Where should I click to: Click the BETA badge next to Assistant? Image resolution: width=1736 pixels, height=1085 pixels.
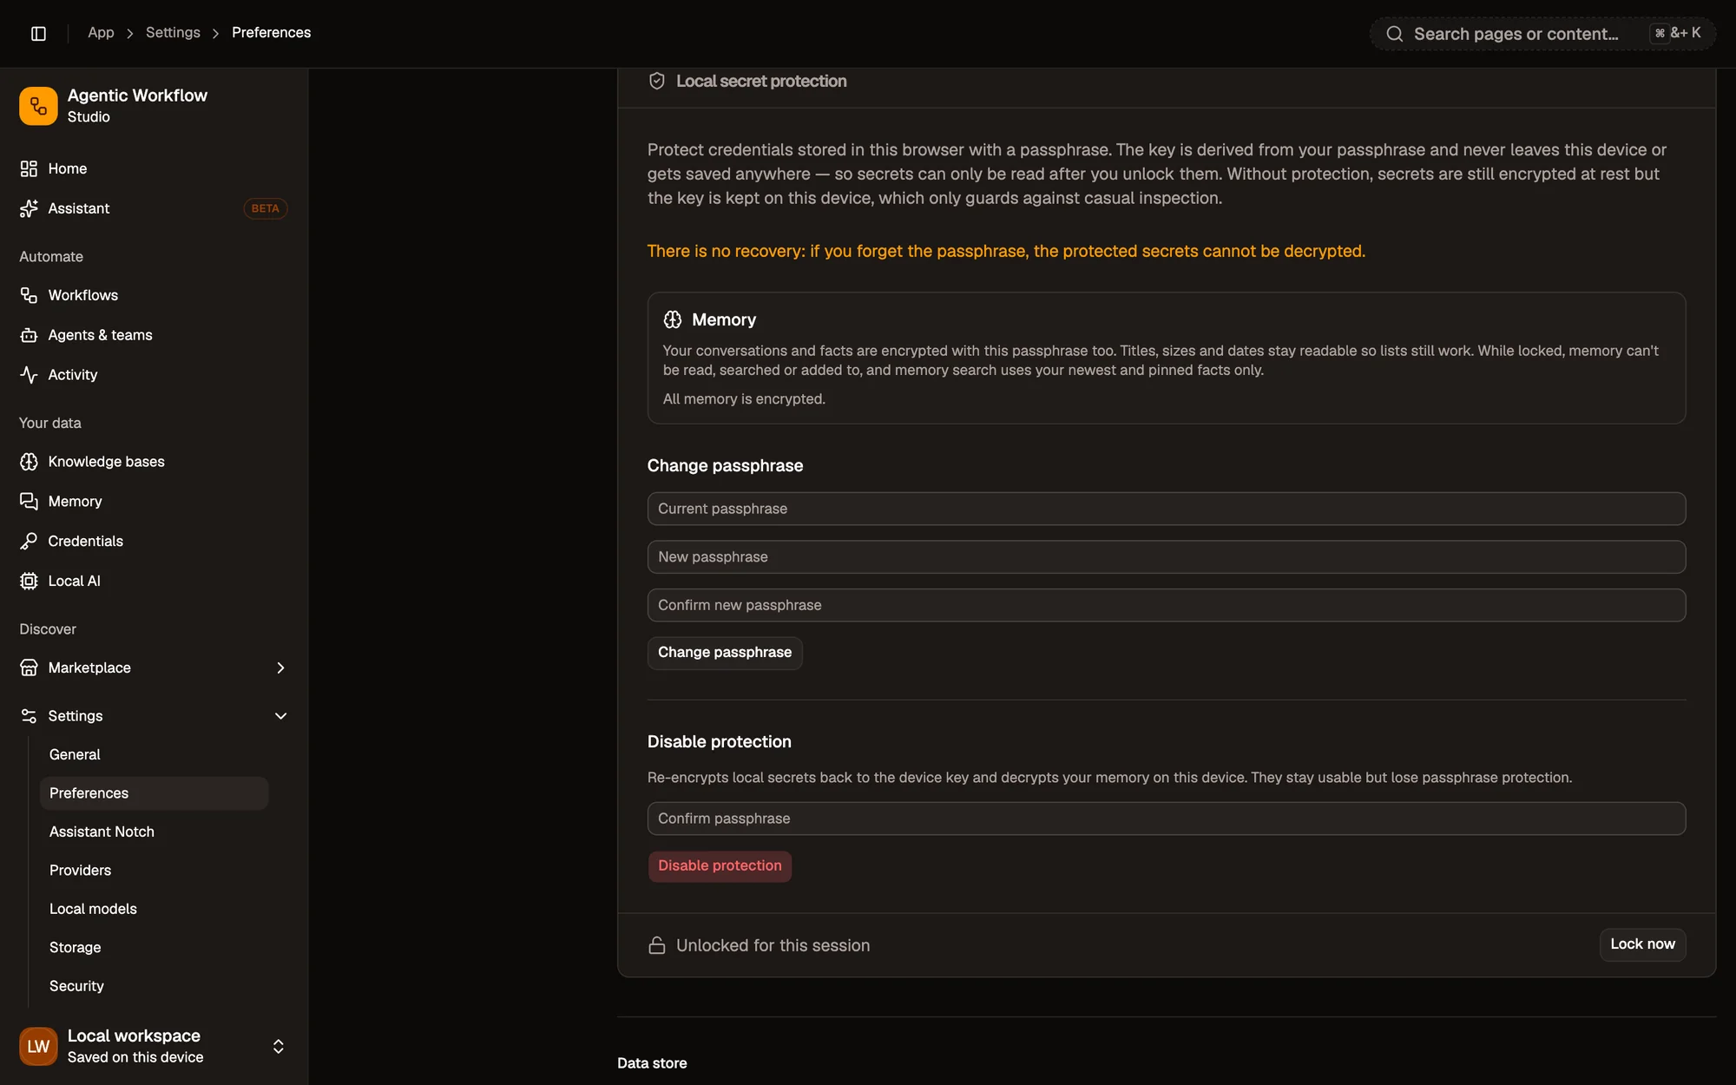265,208
